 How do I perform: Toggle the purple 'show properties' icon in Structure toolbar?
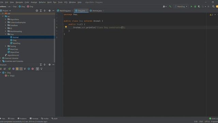click(13, 69)
